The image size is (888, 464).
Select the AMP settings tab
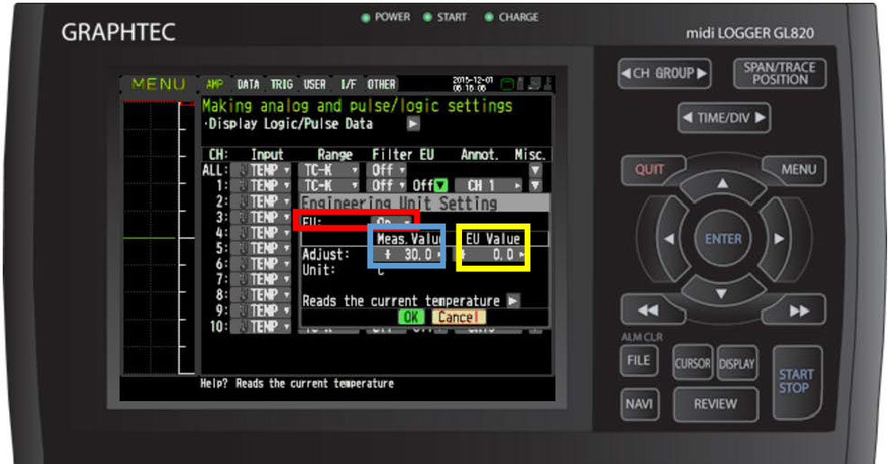click(215, 84)
